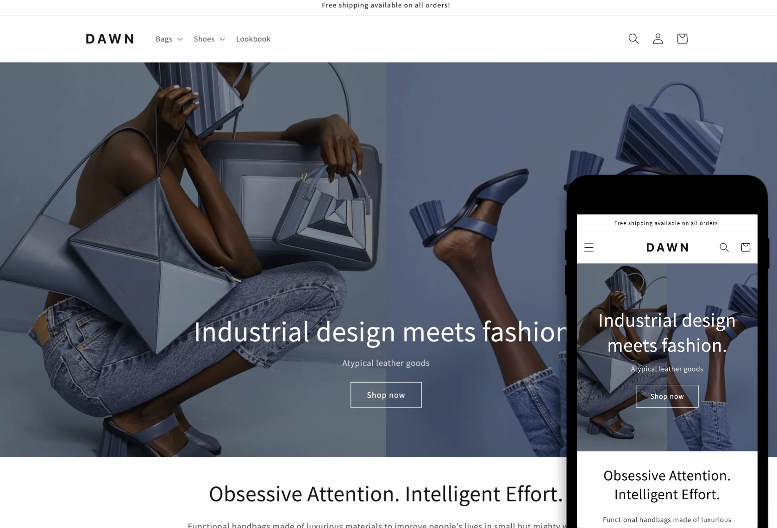Open the mobile hamburger menu
The height and width of the screenshot is (528, 777).
coord(589,247)
